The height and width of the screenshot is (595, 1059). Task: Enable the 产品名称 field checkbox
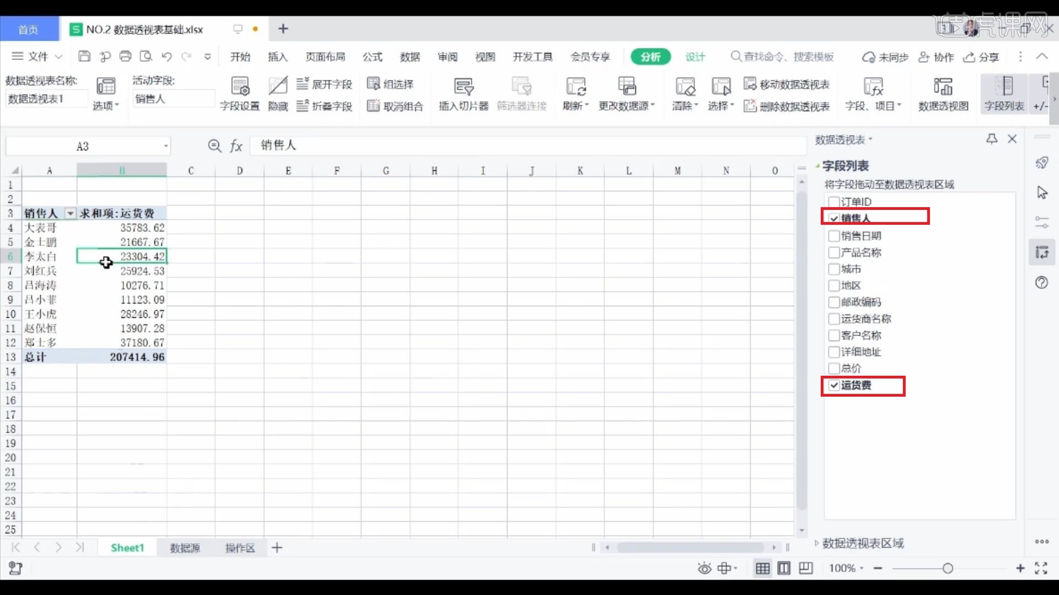tap(834, 253)
